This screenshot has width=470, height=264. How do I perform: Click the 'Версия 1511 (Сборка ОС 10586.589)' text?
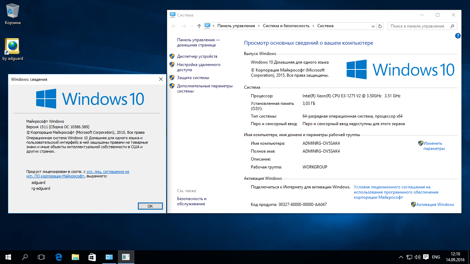58,127
